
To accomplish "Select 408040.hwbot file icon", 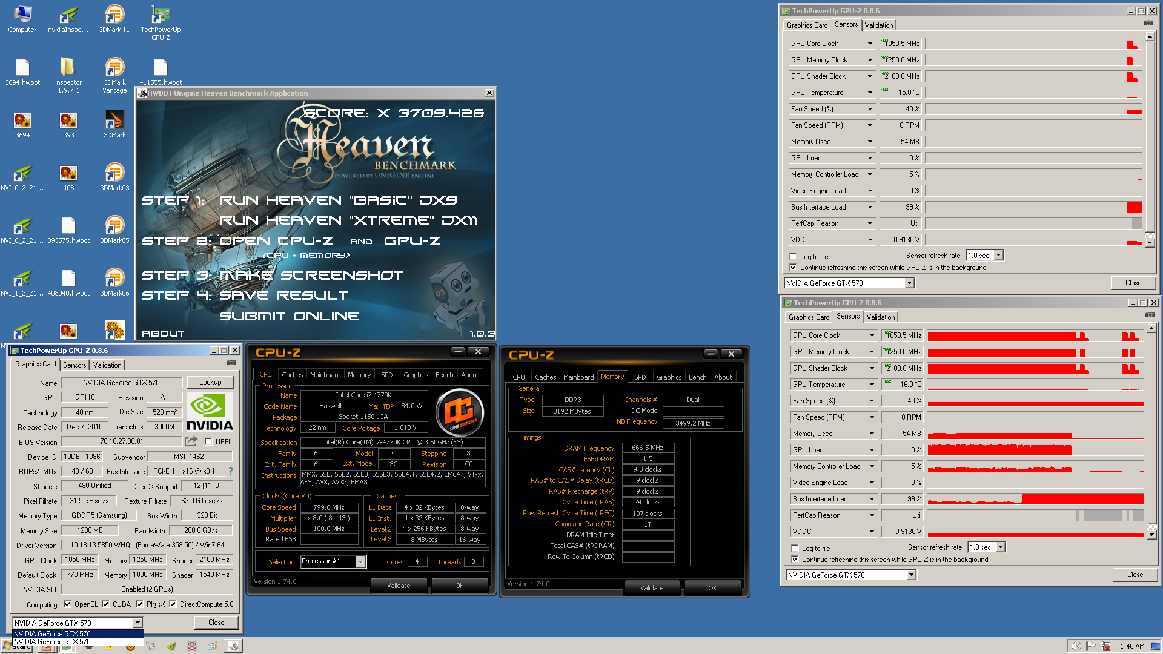I will (68, 283).
